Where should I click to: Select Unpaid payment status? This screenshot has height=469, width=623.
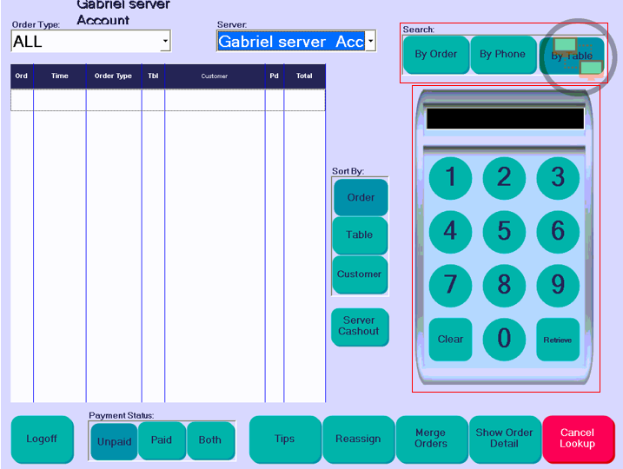pyautogui.click(x=114, y=440)
